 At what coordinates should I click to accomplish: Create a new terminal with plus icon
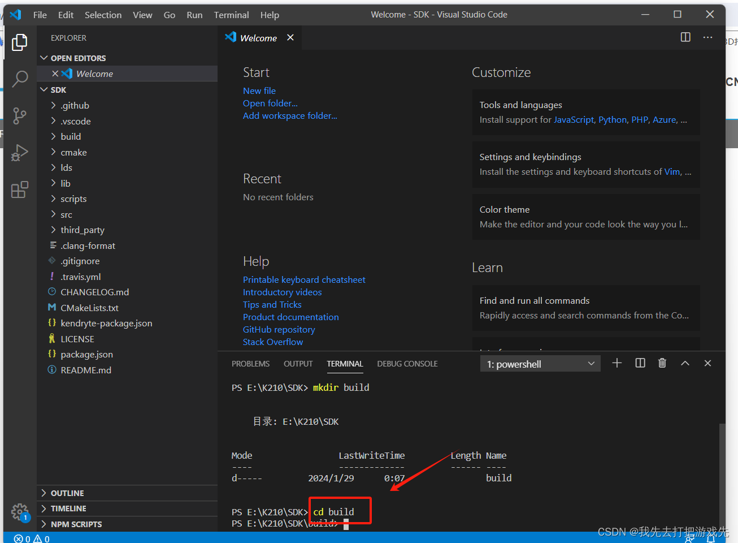[x=617, y=363]
